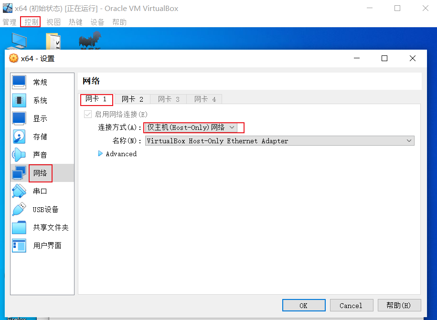Open the 帮助 menu
437x320 pixels.
click(119, 22)
